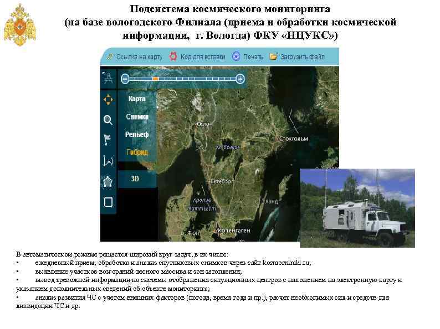The width and height of the screenshot is (440, 329).
Task: Click the 'Печать' print button
Action: tap(253, 57)
